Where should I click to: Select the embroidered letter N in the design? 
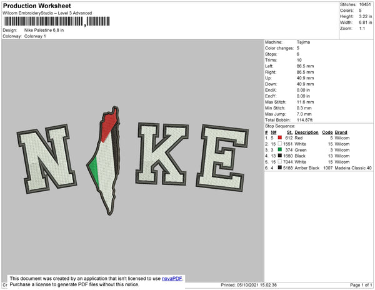point(47,159)
